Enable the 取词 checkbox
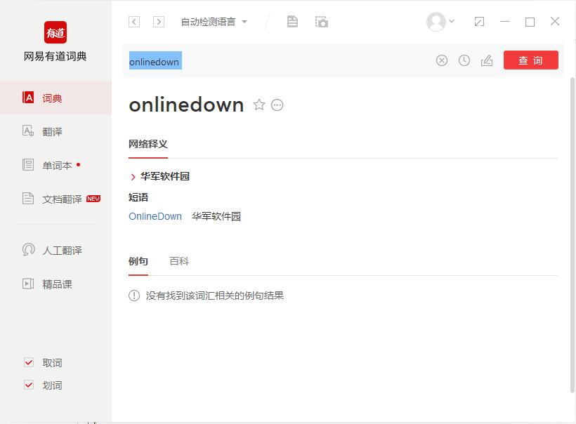 coord(29,362)
